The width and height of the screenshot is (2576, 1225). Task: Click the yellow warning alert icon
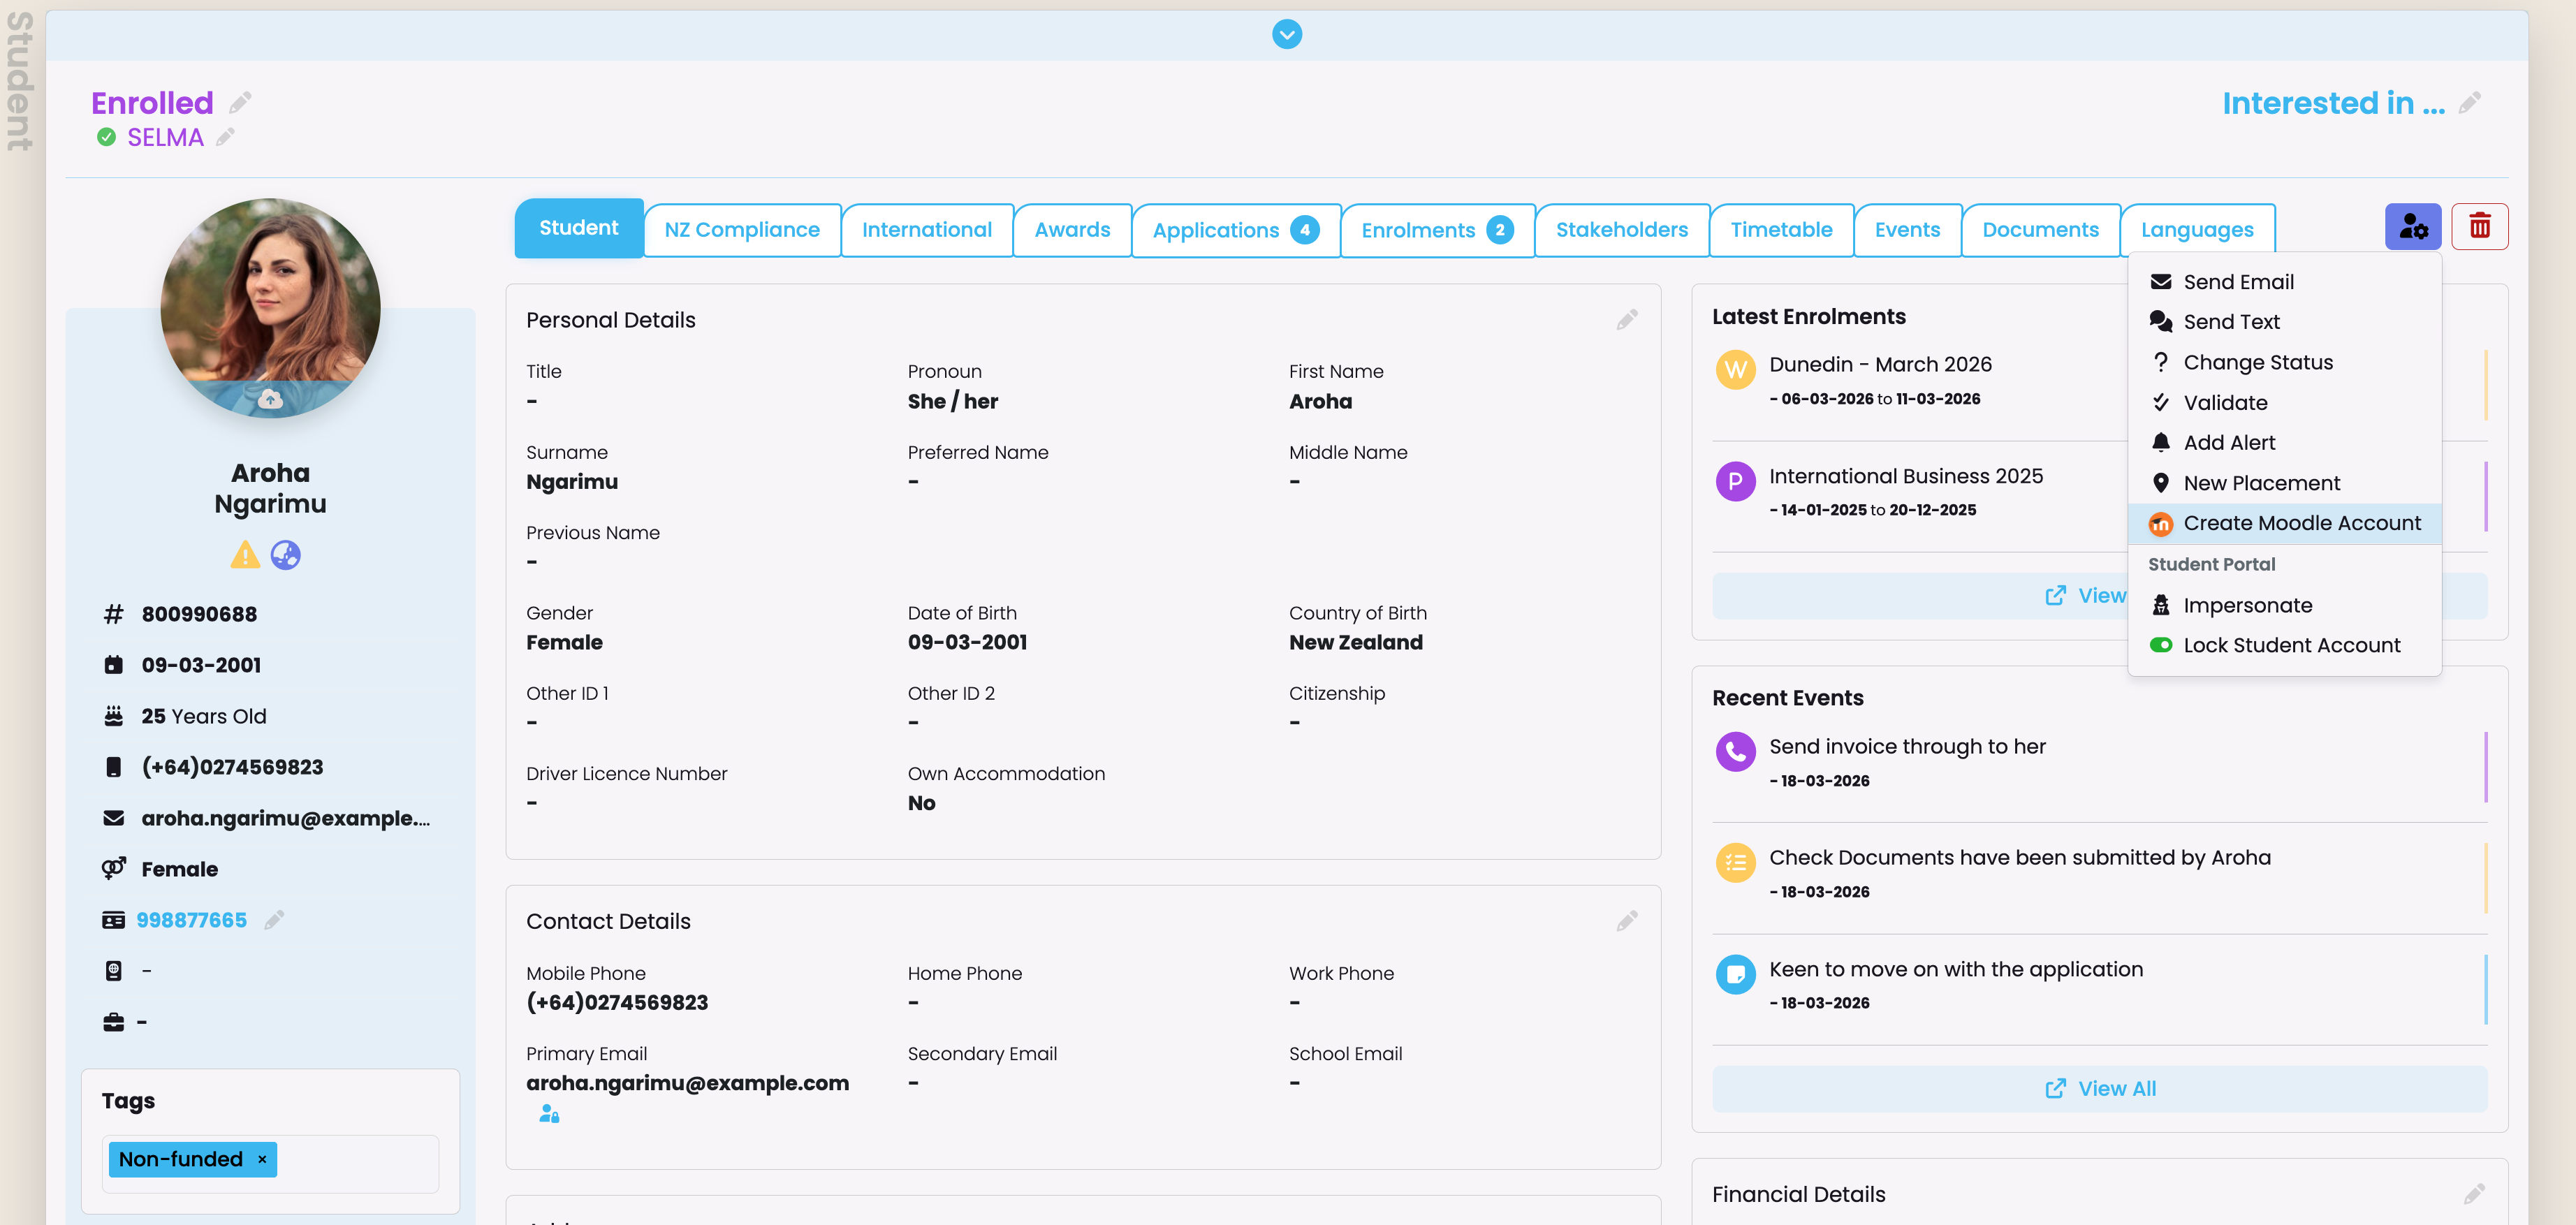(x=245, y=555)
